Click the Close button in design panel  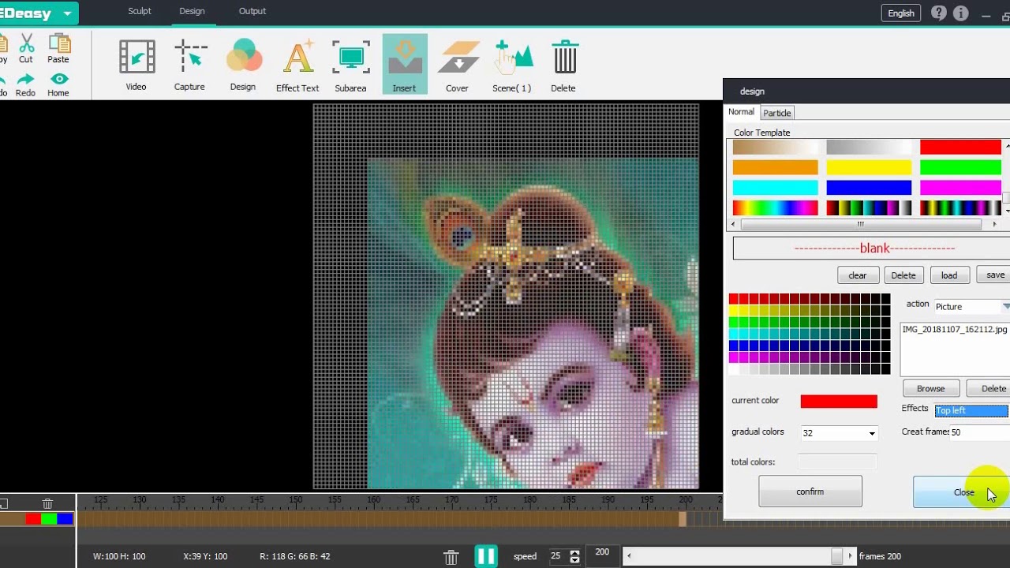[963, 492]
